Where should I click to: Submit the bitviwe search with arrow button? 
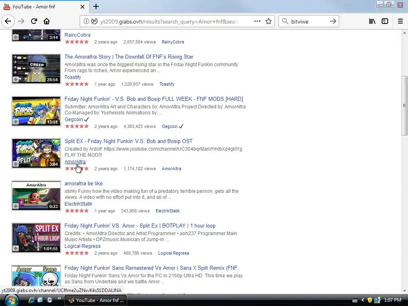[333, 22]
